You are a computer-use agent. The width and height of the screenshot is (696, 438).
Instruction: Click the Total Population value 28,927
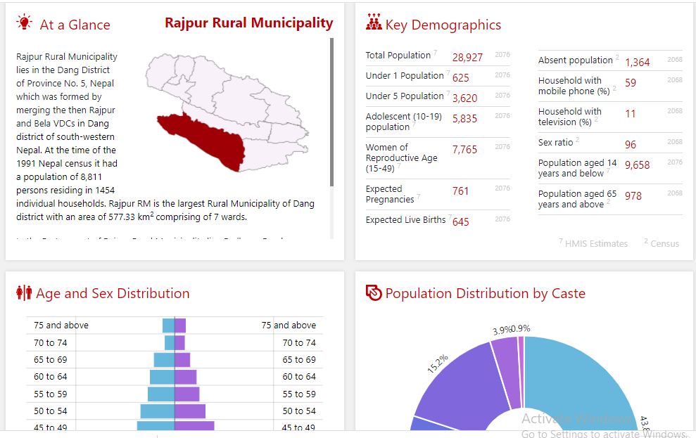click(467, 57)
